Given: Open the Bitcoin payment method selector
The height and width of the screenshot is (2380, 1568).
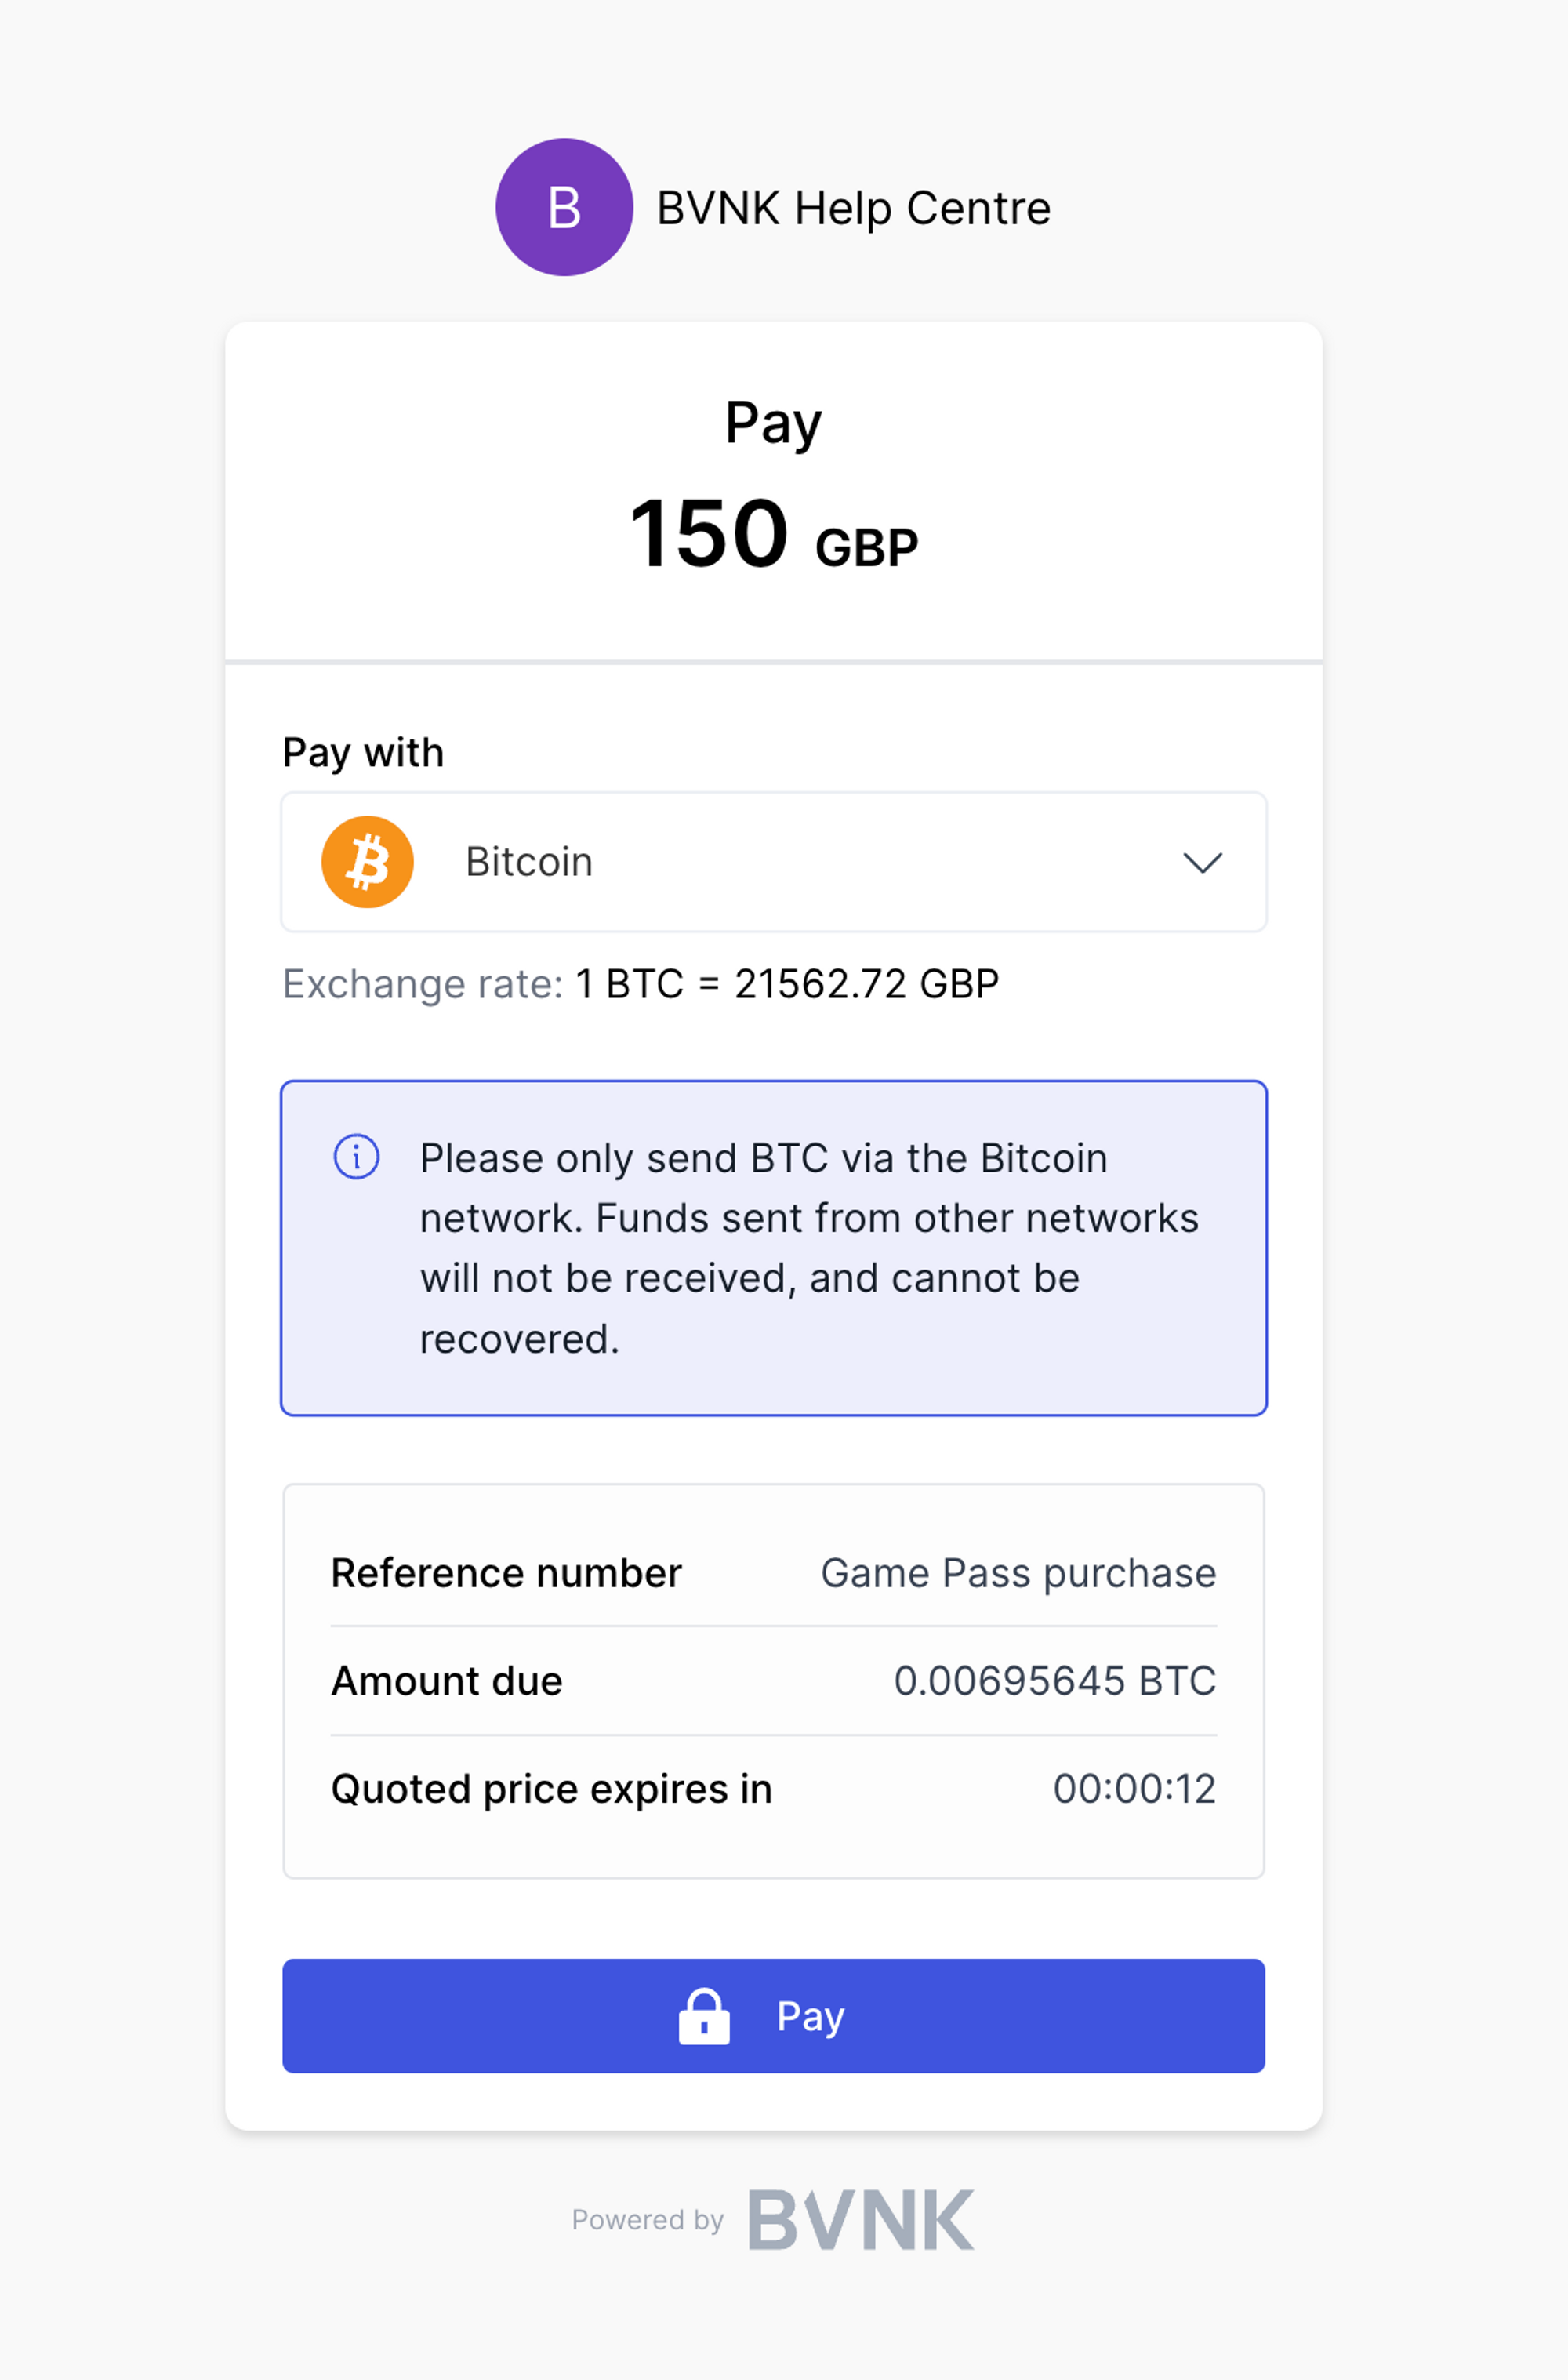Looking at the screenshot, I should [774, 862].
